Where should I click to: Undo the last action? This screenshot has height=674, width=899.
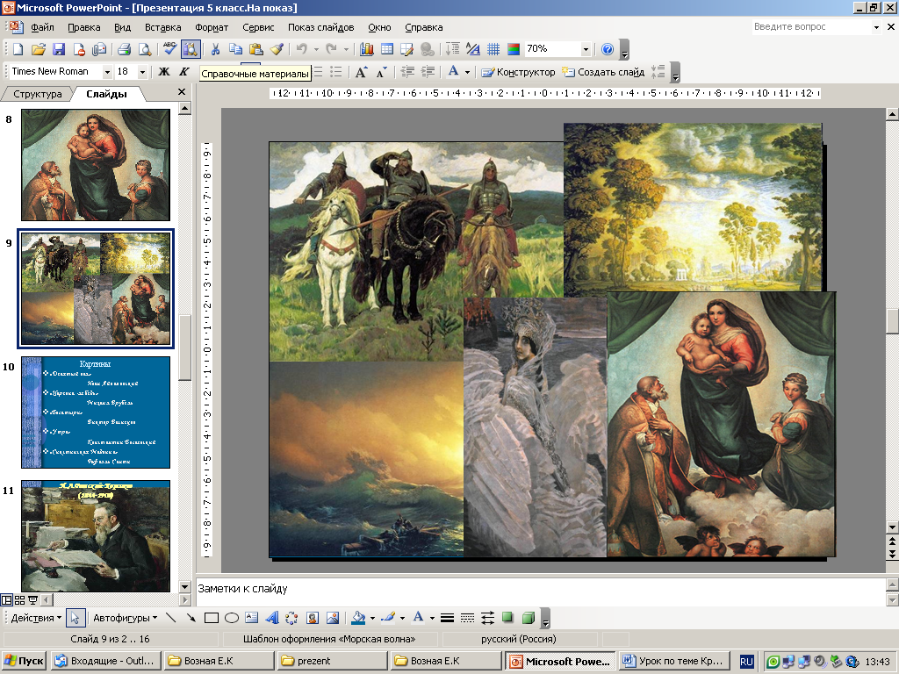tap(302, 49)
